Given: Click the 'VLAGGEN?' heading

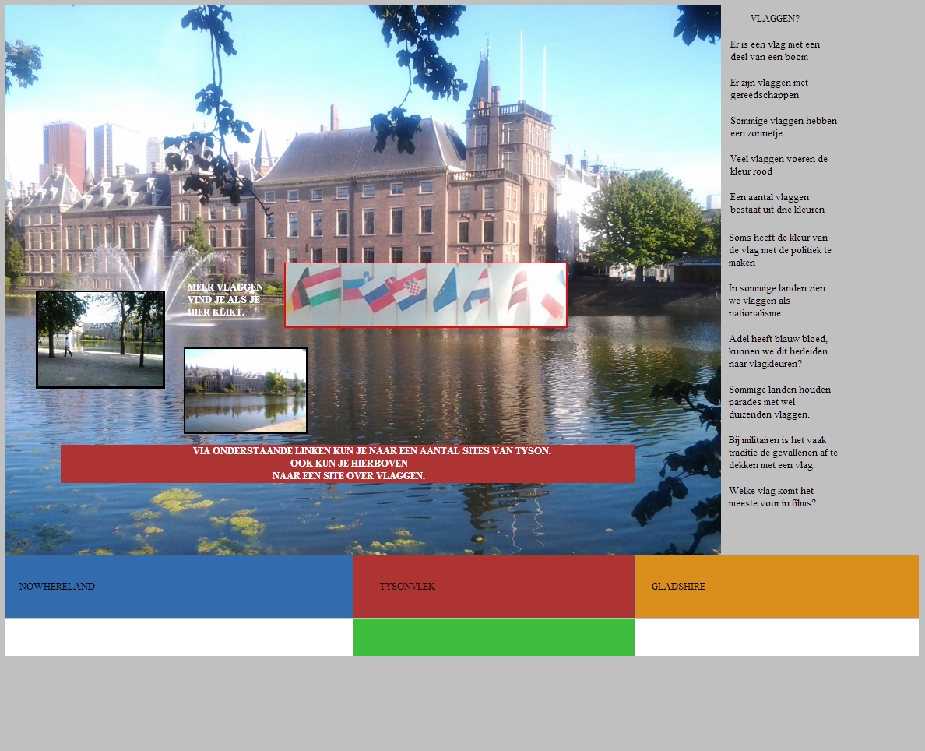Looking at the screenshot, I should coord(774,19).
